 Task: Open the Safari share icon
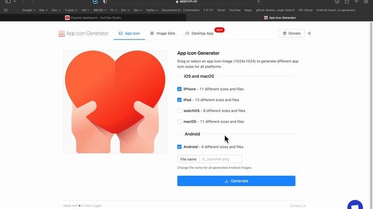point(347,1)
